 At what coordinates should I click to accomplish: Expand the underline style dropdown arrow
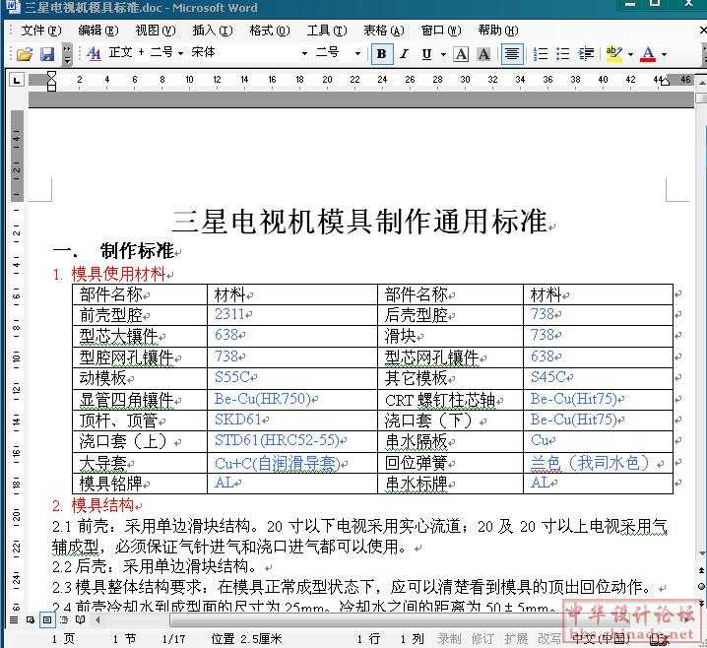[x=443, y=54]
